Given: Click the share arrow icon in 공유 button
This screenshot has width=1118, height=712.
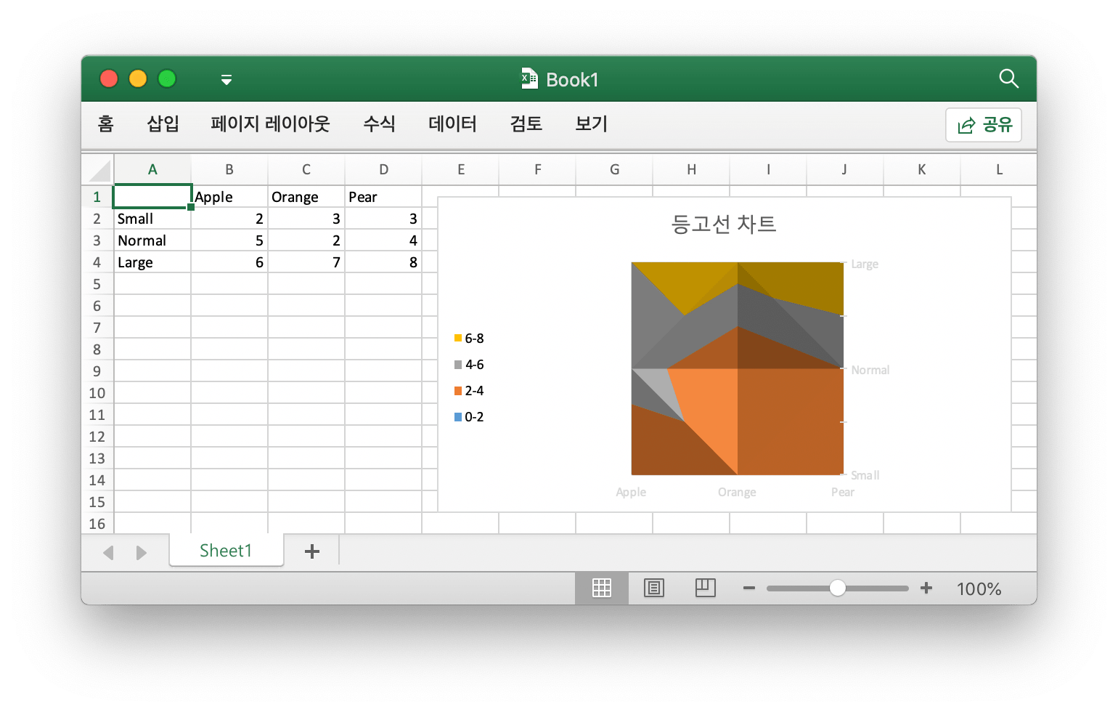Looking at the screenshot, I should tap(966, 124).
